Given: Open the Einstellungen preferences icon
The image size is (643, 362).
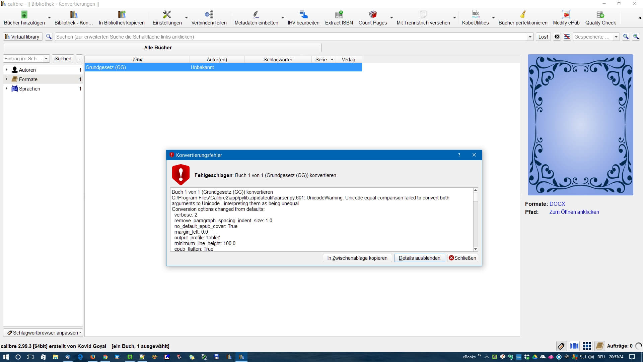Looking at the screenshot, I should [x=167, y=15].
